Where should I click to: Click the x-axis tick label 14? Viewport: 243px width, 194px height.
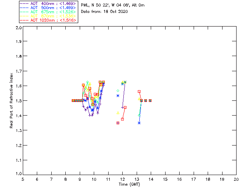[151, 179]
